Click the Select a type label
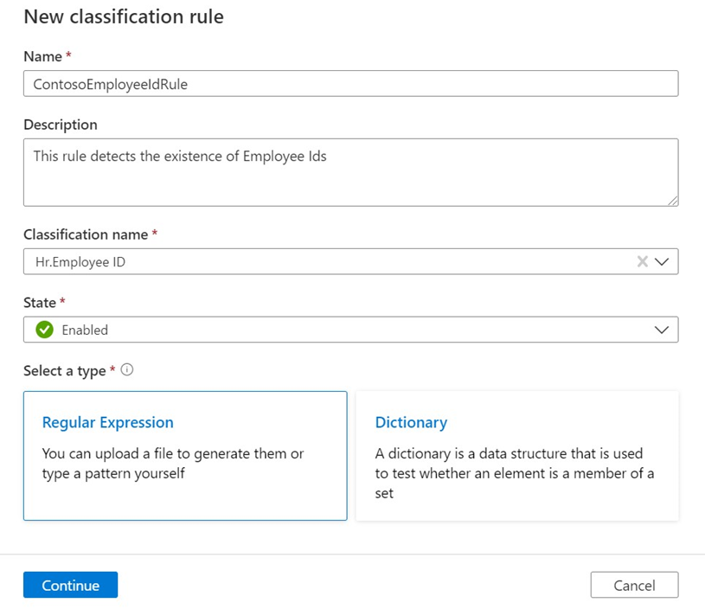The image size is (705, 609). click(x=65, y=370)
